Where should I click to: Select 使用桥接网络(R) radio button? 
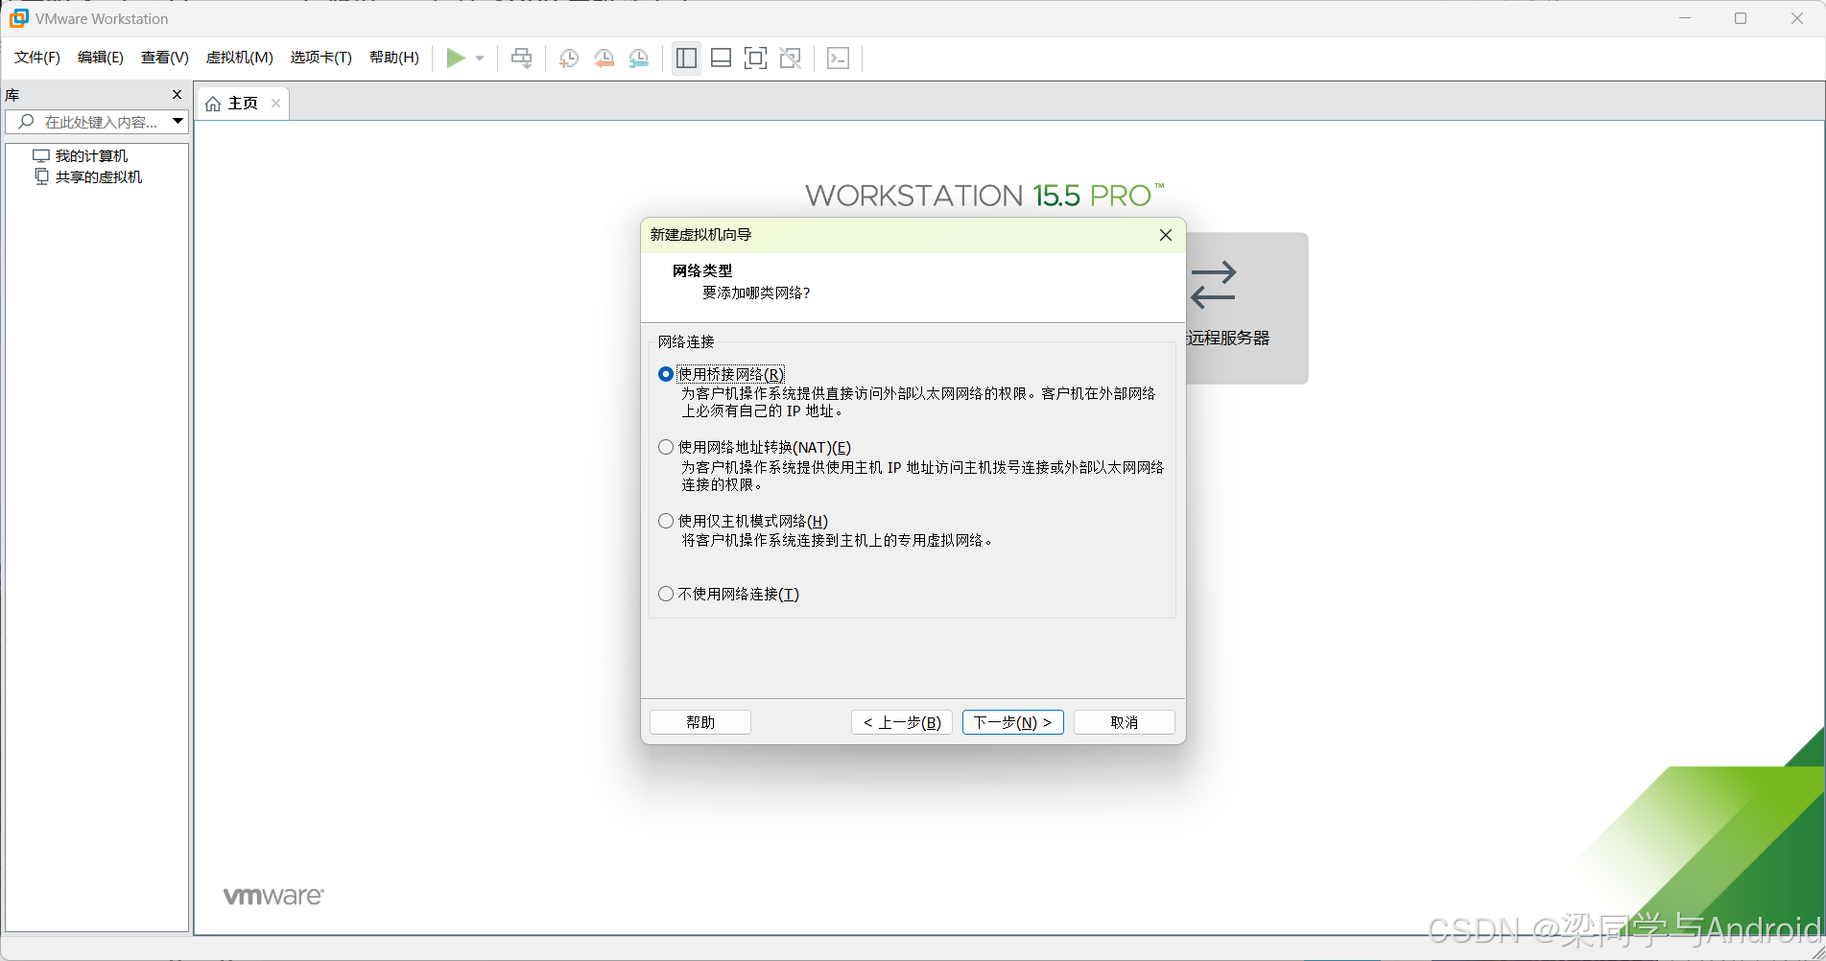(666, 374)
